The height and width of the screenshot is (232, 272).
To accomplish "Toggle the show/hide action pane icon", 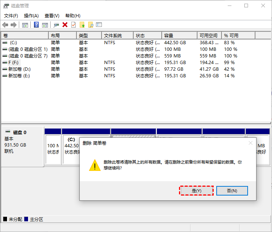I will [45, 25].
